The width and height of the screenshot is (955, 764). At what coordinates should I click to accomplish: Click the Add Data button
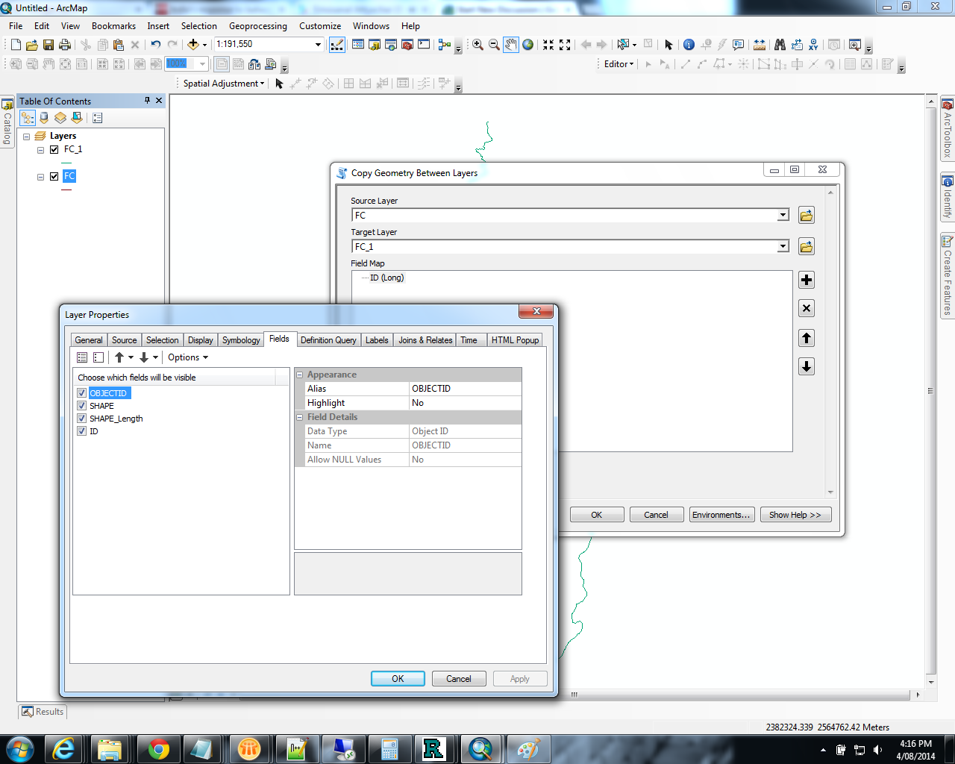coord(192,45)
